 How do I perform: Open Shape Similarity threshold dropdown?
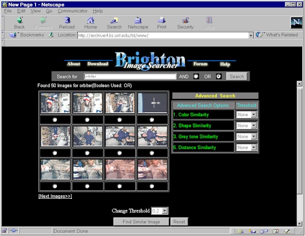(247, 126)
